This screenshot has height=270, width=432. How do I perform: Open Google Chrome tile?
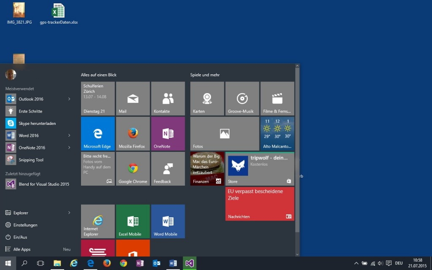(132, 168)
